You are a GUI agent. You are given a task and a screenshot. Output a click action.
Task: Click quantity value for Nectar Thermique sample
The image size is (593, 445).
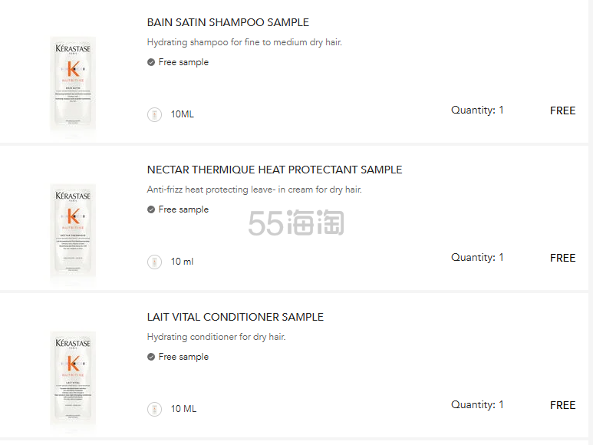pyautogui.click(x=501, y=258)
